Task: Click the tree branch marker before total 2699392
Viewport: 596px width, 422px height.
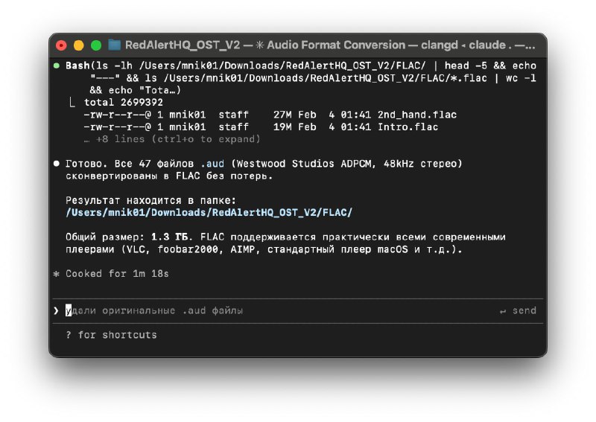Action: click(72, 102)
